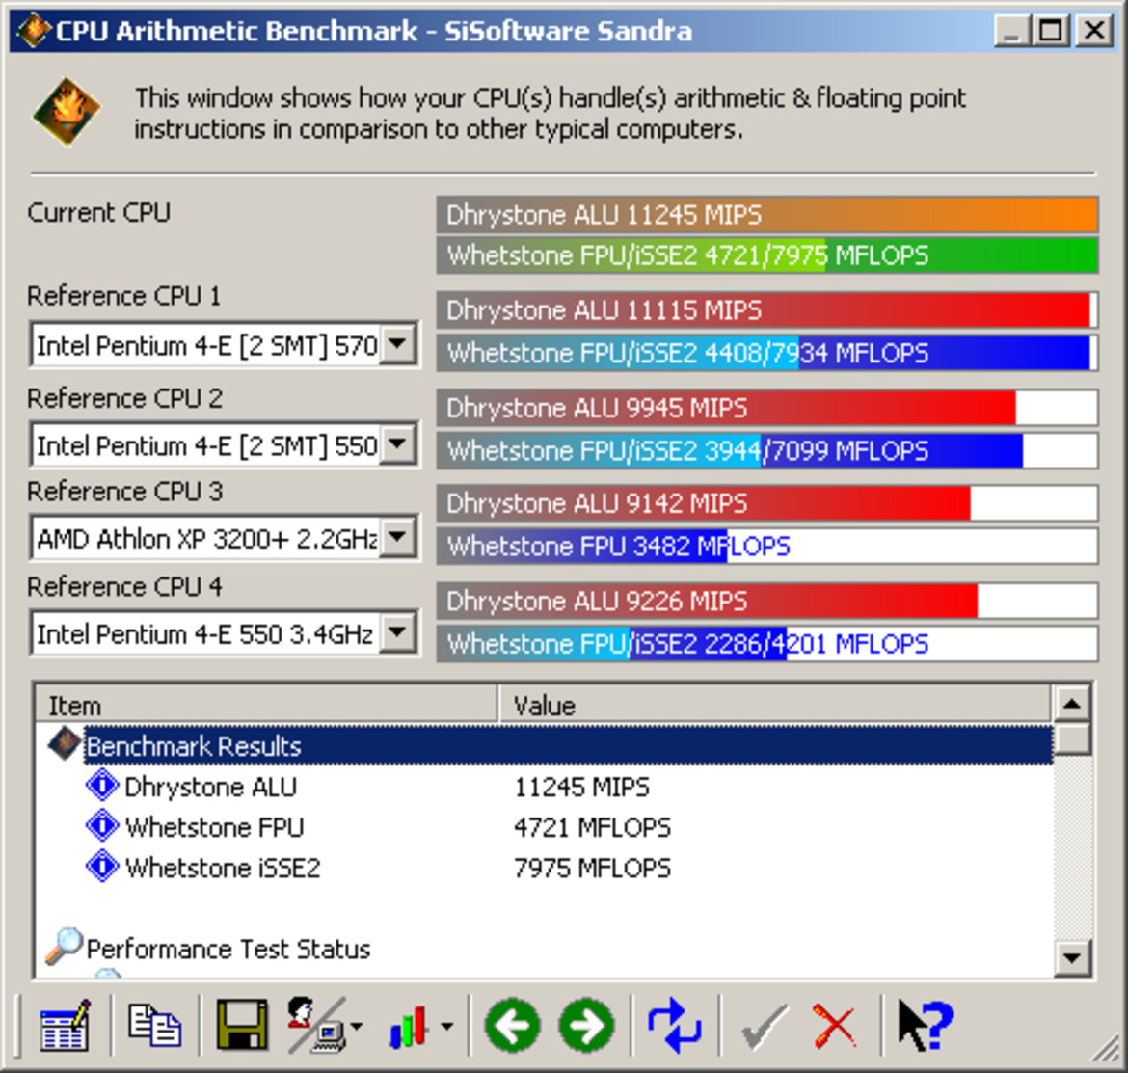Open the user and computer toolbar icon
This screenshot has height=1073, width=1128.
[x=317, y=1026]
